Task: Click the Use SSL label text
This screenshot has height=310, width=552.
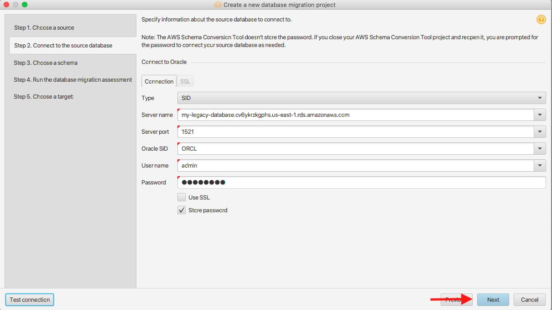Action: 199,198
